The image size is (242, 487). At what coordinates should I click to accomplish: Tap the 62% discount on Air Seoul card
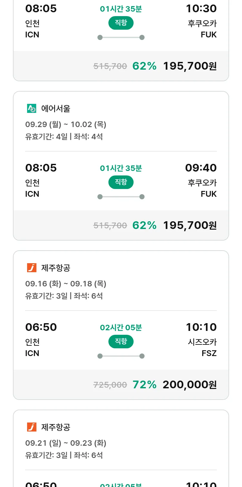click(x=145, y=225)
